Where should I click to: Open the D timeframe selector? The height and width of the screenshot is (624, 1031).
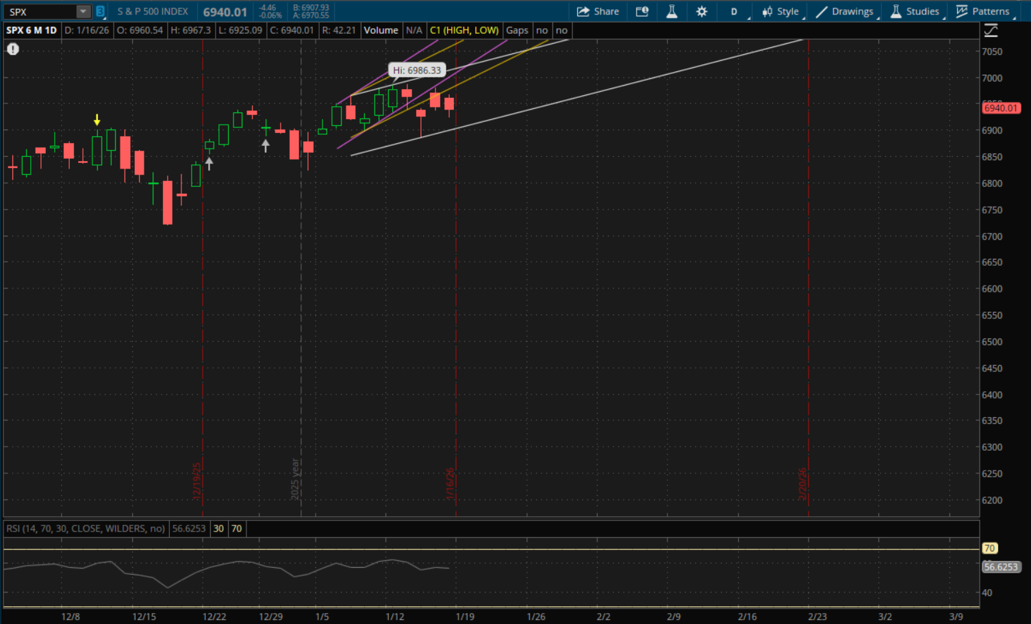pos(734,12)
